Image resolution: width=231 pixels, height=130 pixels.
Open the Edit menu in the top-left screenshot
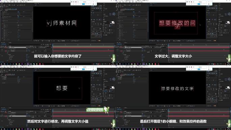point(5,2)
